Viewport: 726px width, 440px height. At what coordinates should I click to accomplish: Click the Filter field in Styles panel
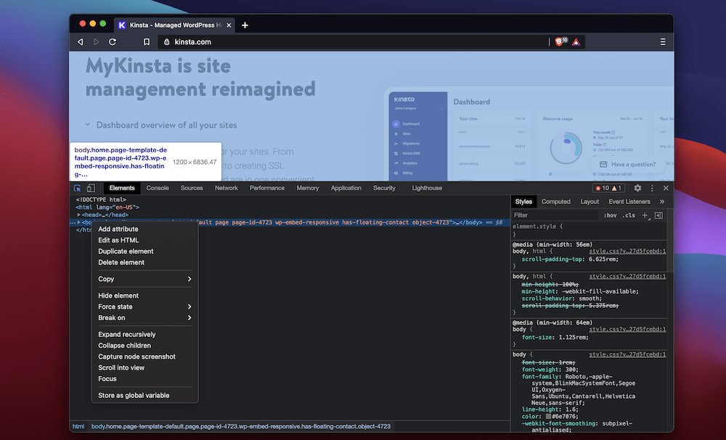point(537,215)
